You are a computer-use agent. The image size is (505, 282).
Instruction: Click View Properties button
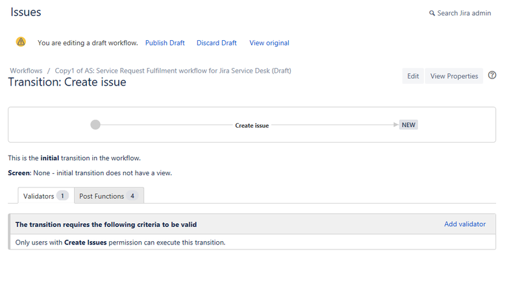pos(454,76)
